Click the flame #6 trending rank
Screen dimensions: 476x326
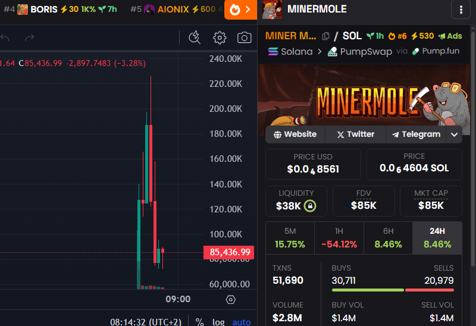tap(397, 36)
